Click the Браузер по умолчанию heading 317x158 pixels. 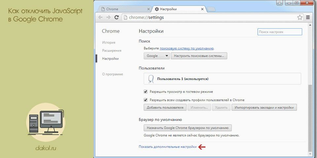tap(160, 119)
